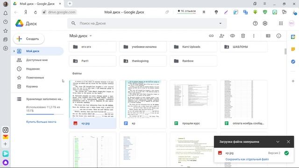Open the Help question mark icon
Screen dimensions: 299x168
click(x=255, y=23)
